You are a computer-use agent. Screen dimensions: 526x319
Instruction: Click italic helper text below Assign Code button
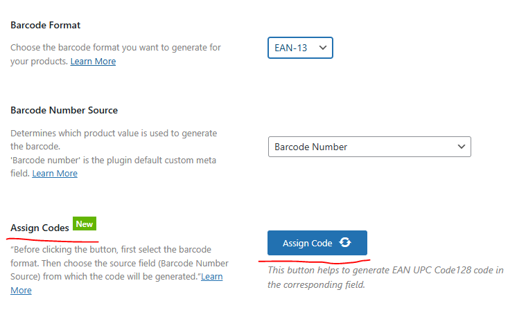click(x=385, y=277)
